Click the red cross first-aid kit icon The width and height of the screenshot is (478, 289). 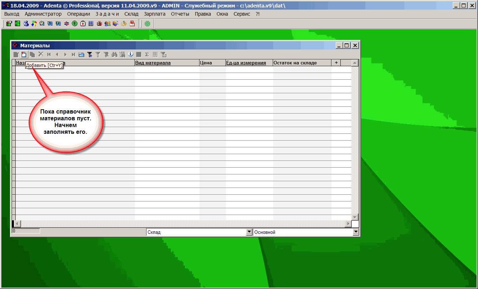[83, 23]
